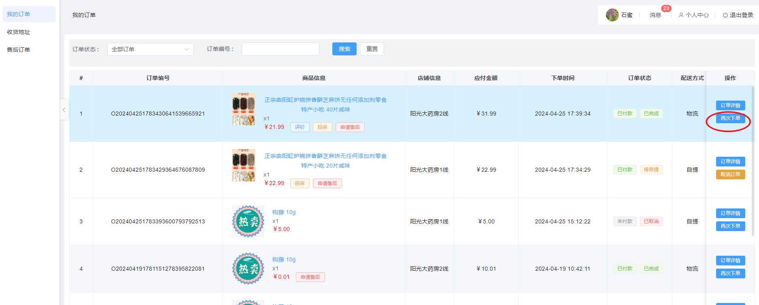The image size is (759, 305).
Task: Click 退出登录 to log out
Action: click(x=738, y=15)
